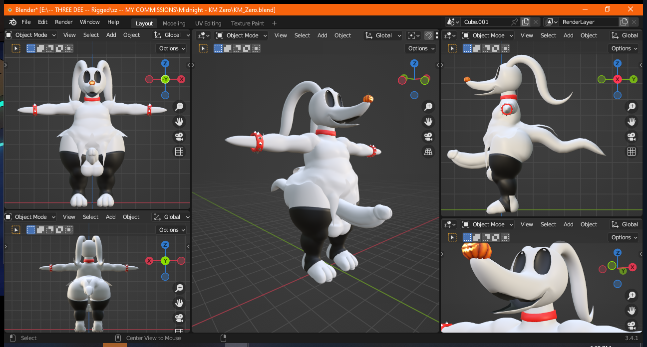Open the Render menu
647x347 pixels.
[x=64, y=22]
